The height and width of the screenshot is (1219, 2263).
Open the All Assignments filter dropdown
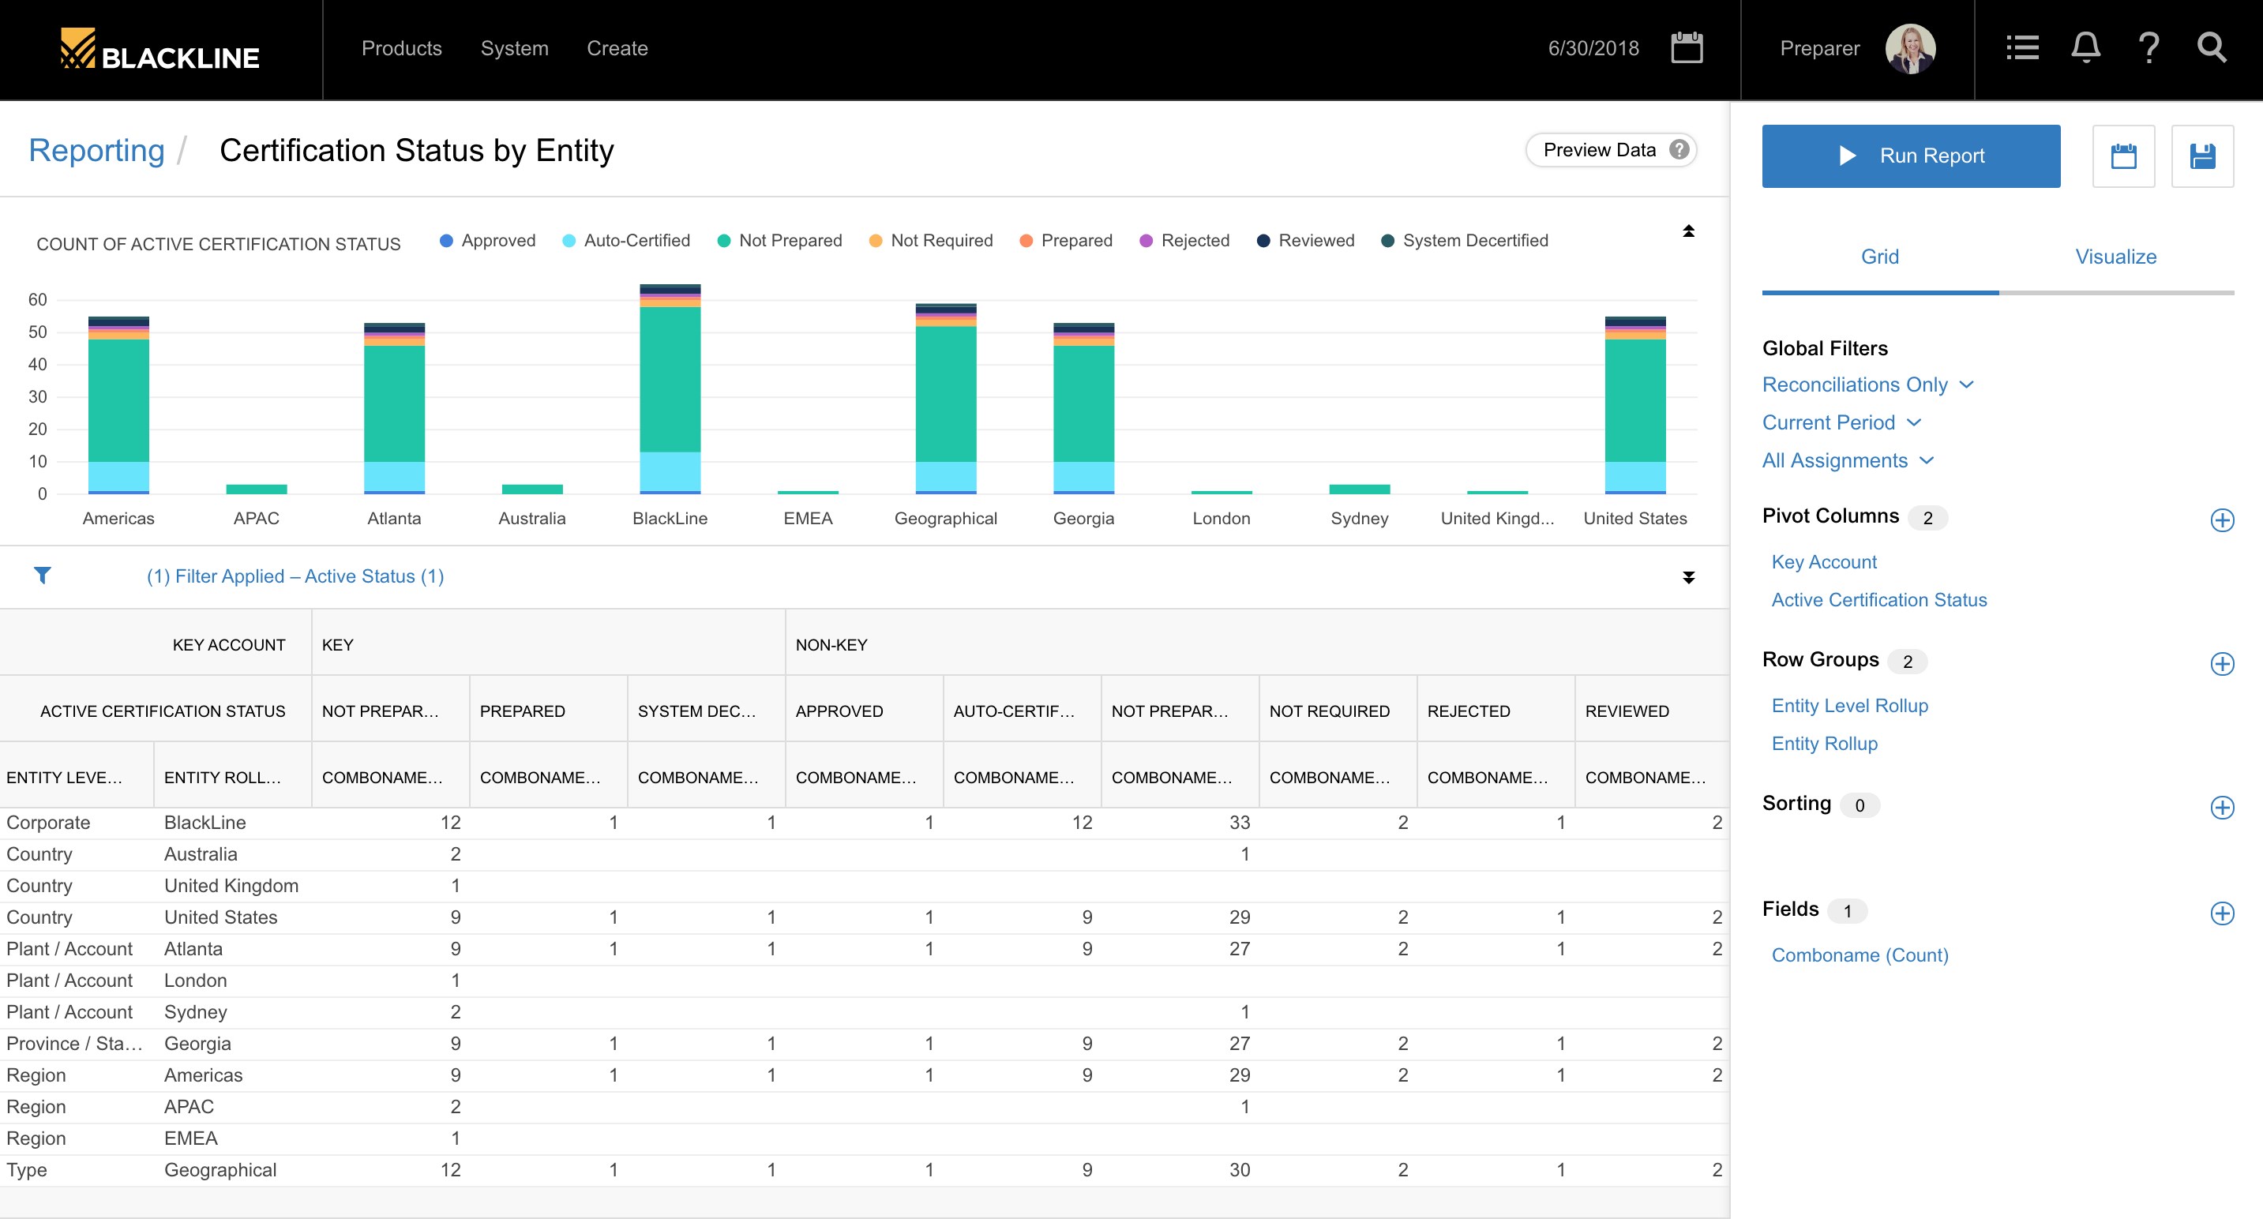click(1848, 460)
